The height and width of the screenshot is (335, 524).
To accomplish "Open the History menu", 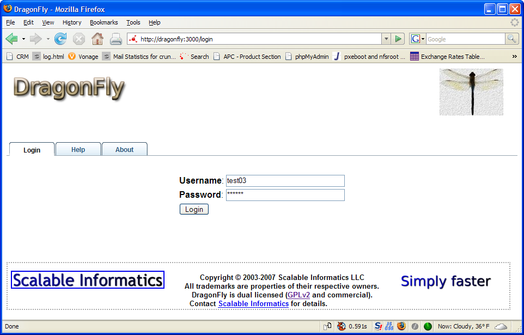I will pyautogui.click(x=72, y=22).
